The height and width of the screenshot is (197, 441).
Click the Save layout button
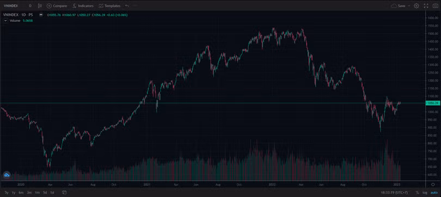(x=398, y=5)
